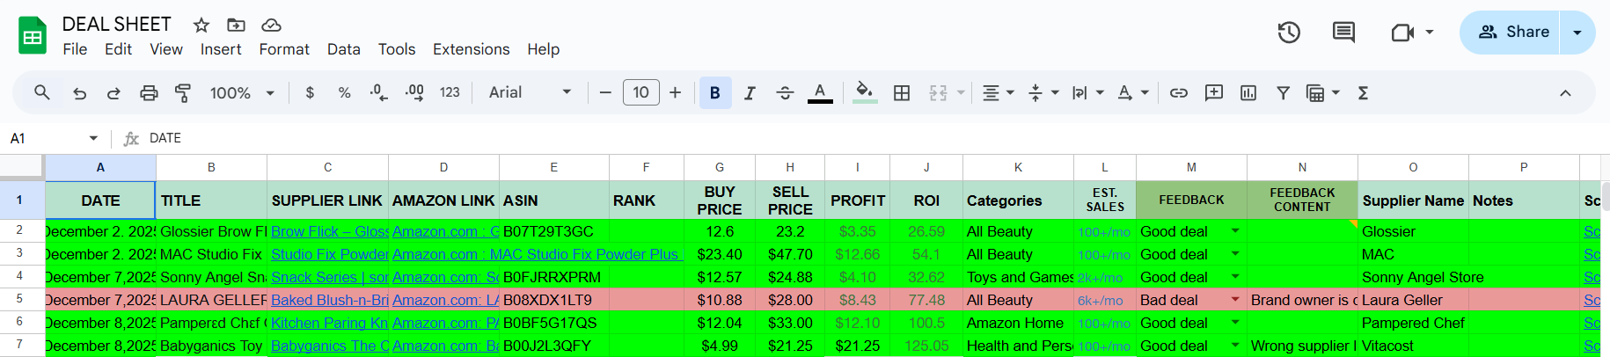Open Bad deal feedback dropdown
Screen dimensions: 1610x357
[1235, 300]
